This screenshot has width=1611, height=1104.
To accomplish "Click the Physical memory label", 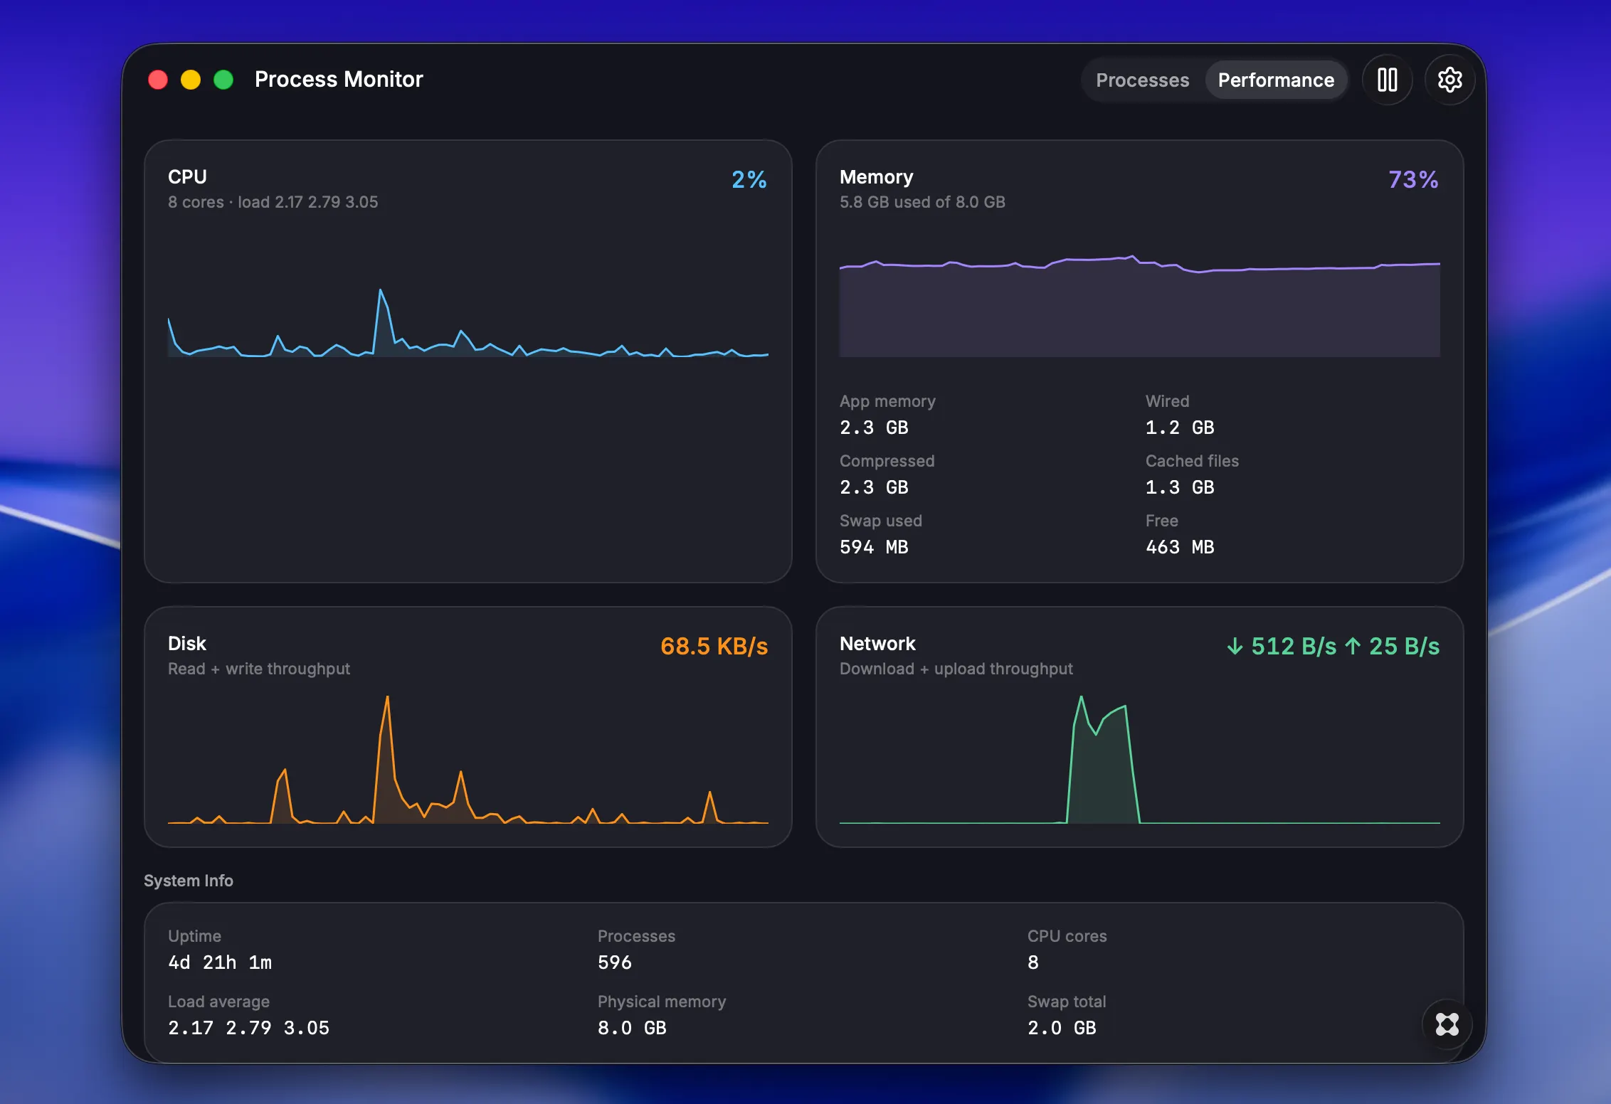I will 661,1002.
